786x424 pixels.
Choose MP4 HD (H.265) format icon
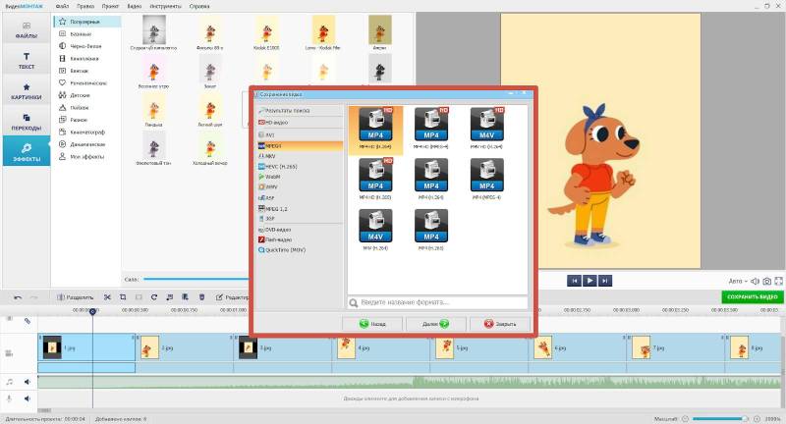coord(375,180)
